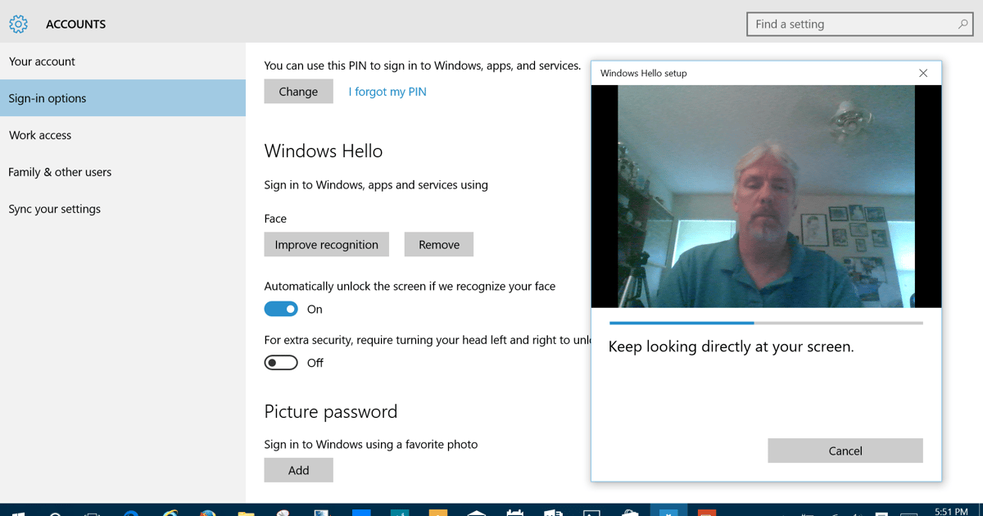
Task: Turn off automatic face unlock
Action: (x=281, y=309)
